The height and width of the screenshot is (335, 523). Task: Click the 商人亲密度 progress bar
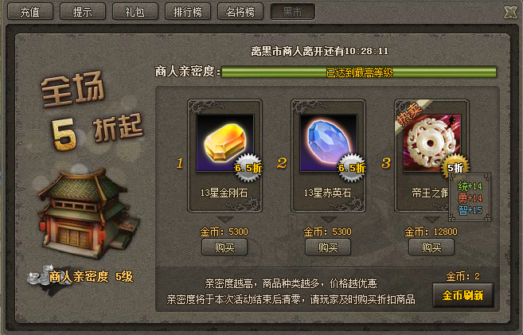click(x=359, y=72)
